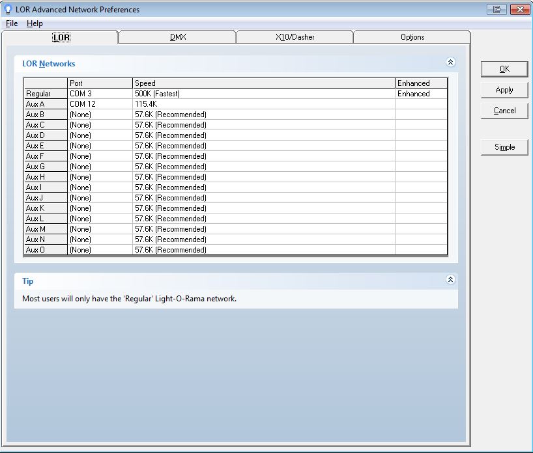The image size is (533, 453).
Task: Cancel the network preferences dialog
Action: 504,111
